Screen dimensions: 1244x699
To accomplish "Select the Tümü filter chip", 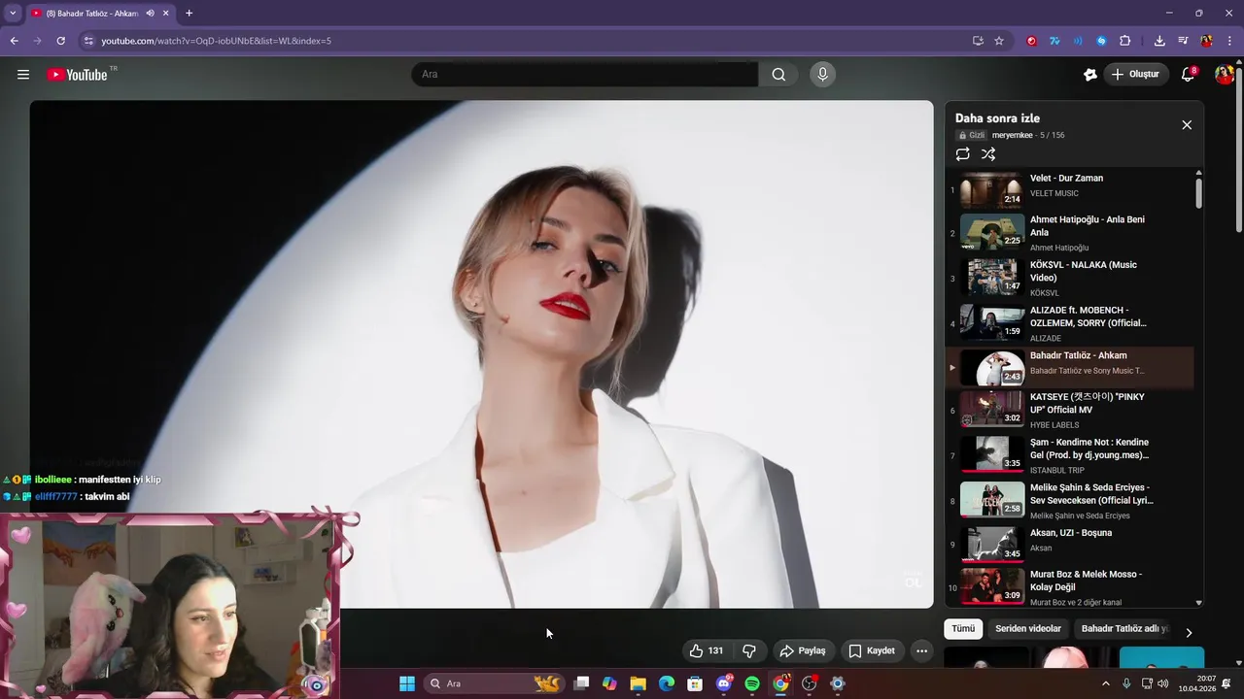I will click(963, 629).
